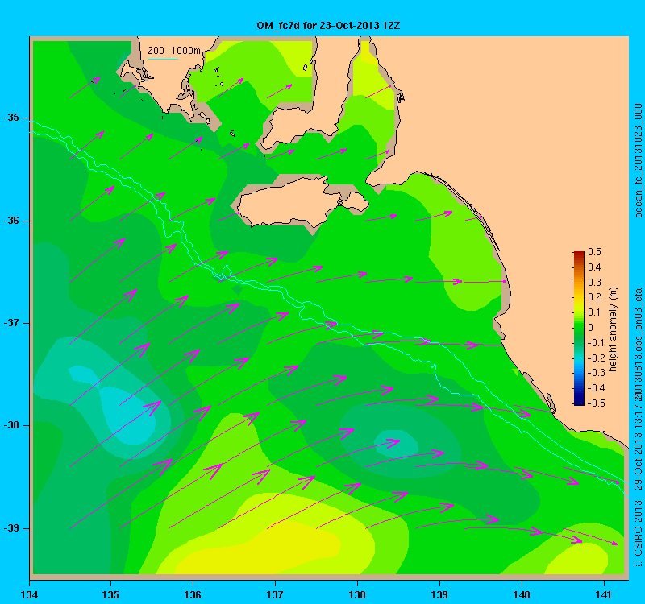The height and width of the screenshot is (604, 645).
Task: Click the 137 longitude axis label
Action: pos(275,594)
